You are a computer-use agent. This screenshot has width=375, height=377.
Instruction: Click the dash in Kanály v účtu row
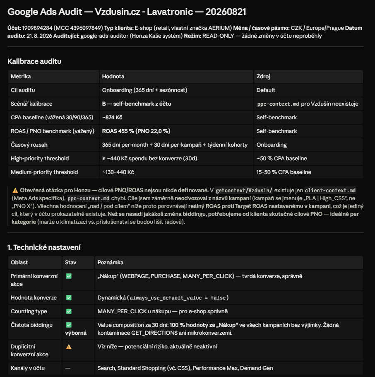click(68, 368)
